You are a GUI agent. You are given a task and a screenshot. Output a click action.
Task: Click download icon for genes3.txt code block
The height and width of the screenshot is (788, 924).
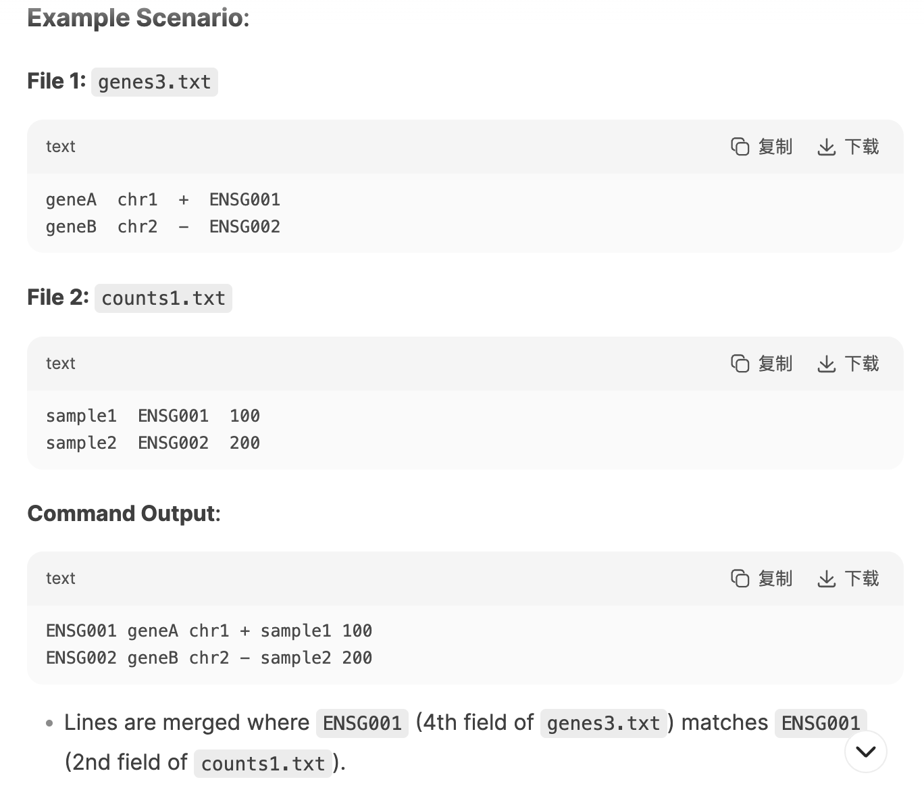click(827, 147)
